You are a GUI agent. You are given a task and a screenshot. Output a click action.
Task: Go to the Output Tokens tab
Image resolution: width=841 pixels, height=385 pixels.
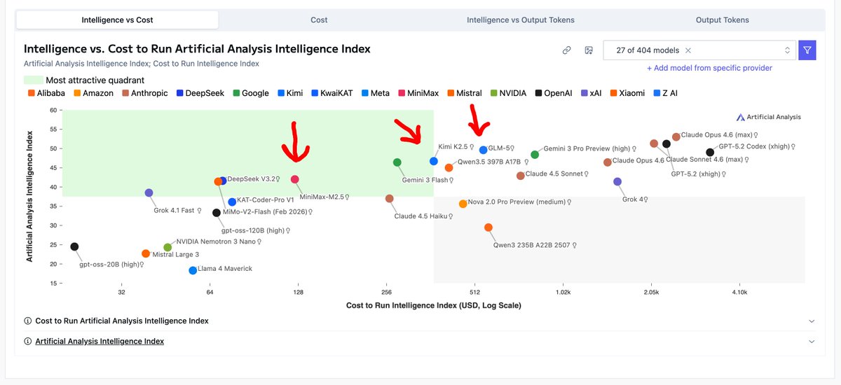pos(723,20)
